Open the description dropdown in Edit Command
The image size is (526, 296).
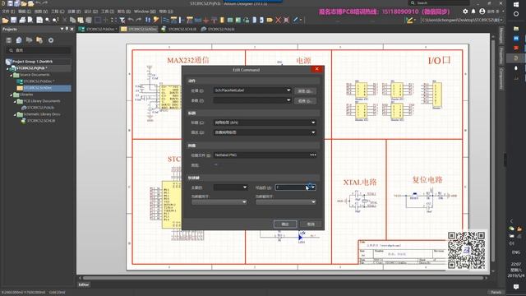point(313,132)
